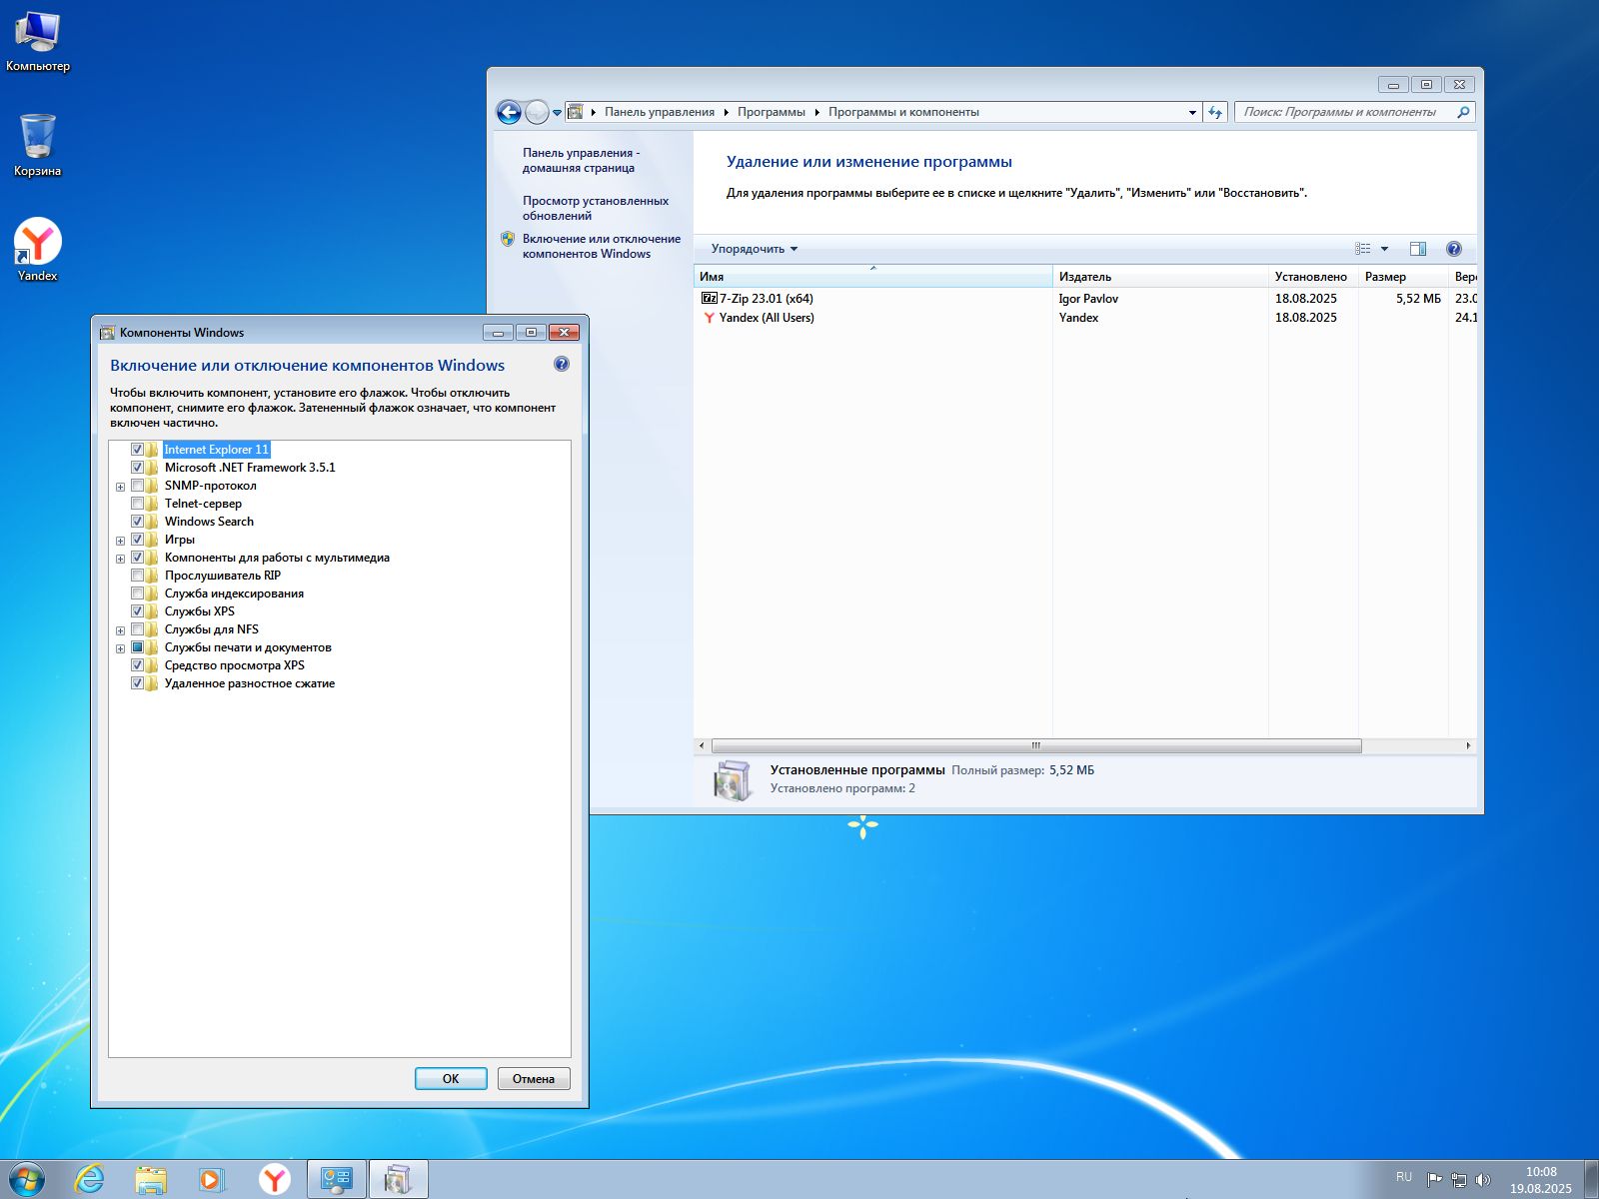Expand Службы печати и документов node
The width and height of the screenshot is (1599, 1199).
point(121,648)
